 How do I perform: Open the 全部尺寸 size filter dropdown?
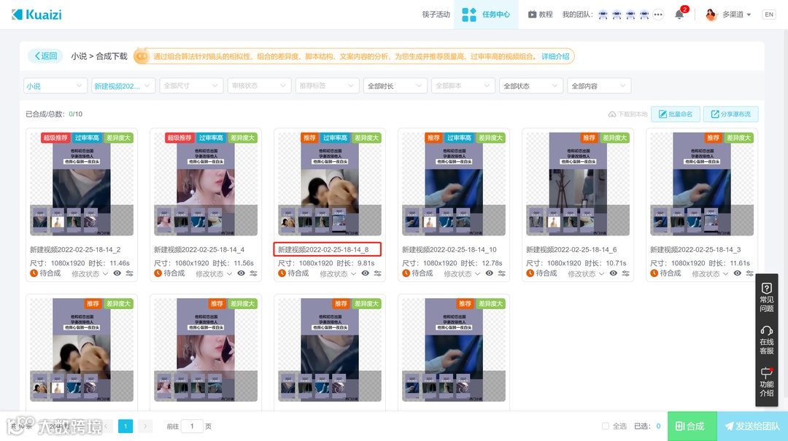click(x=191, y=85)
